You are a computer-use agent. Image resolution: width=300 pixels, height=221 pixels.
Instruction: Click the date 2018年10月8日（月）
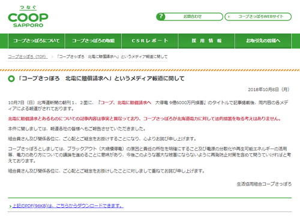point(269,89)
